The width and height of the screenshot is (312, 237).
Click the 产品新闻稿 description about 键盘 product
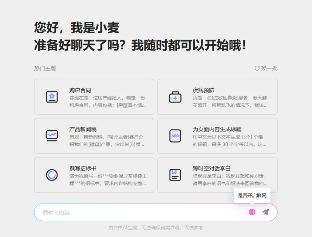(x=107, y=141)
